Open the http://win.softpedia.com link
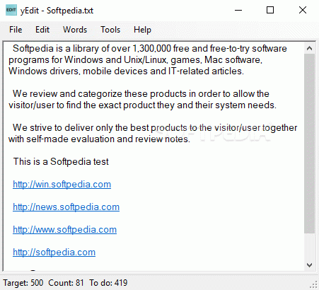Image resolution: width=319 pixels, height=290 pixels. pyautogui.click(x=62, y=184)
